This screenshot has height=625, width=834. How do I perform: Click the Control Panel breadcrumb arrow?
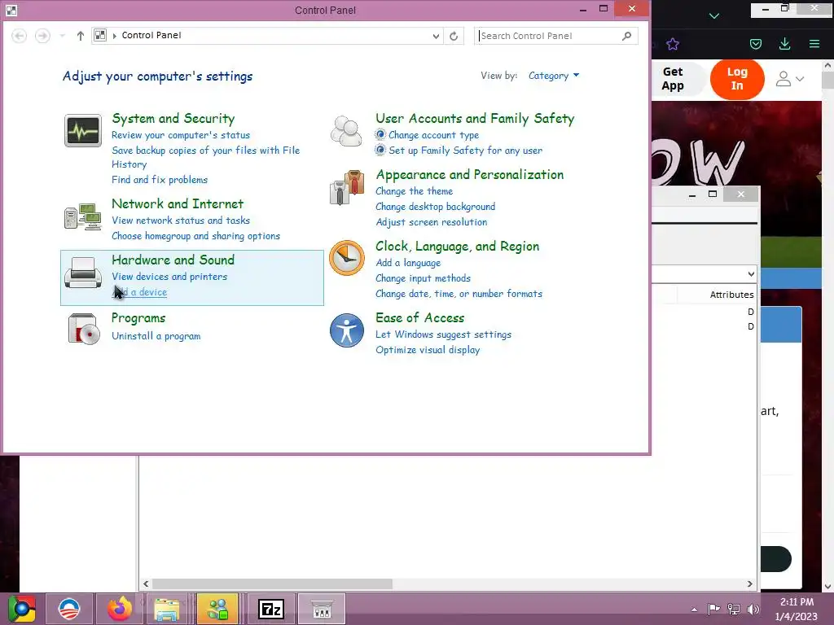(x=114, y=36)
